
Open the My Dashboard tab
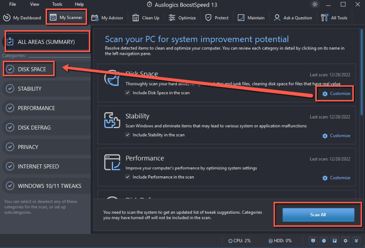[22, 18]
